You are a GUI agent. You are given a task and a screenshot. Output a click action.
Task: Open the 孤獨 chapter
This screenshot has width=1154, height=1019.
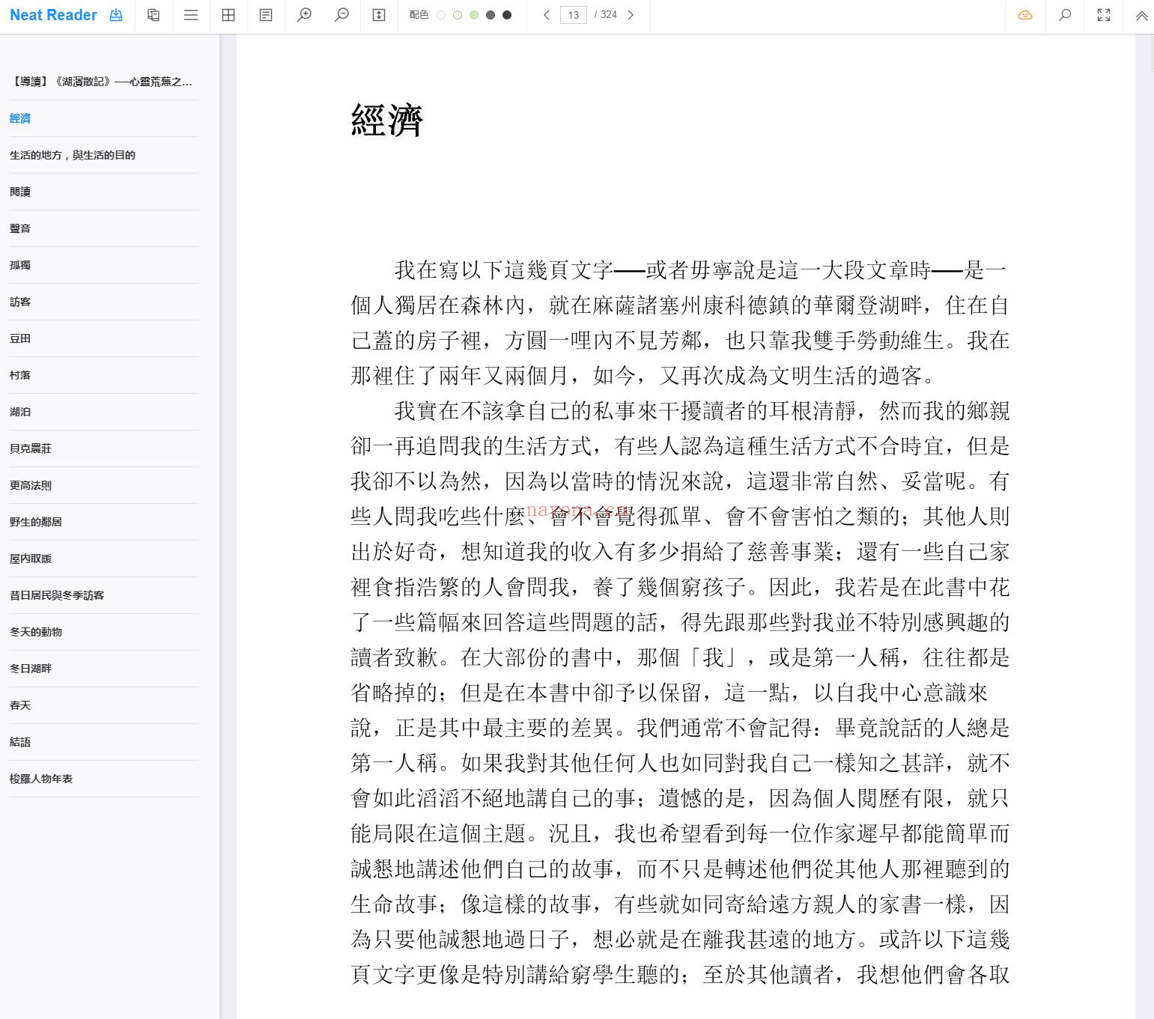click(103, 265)
